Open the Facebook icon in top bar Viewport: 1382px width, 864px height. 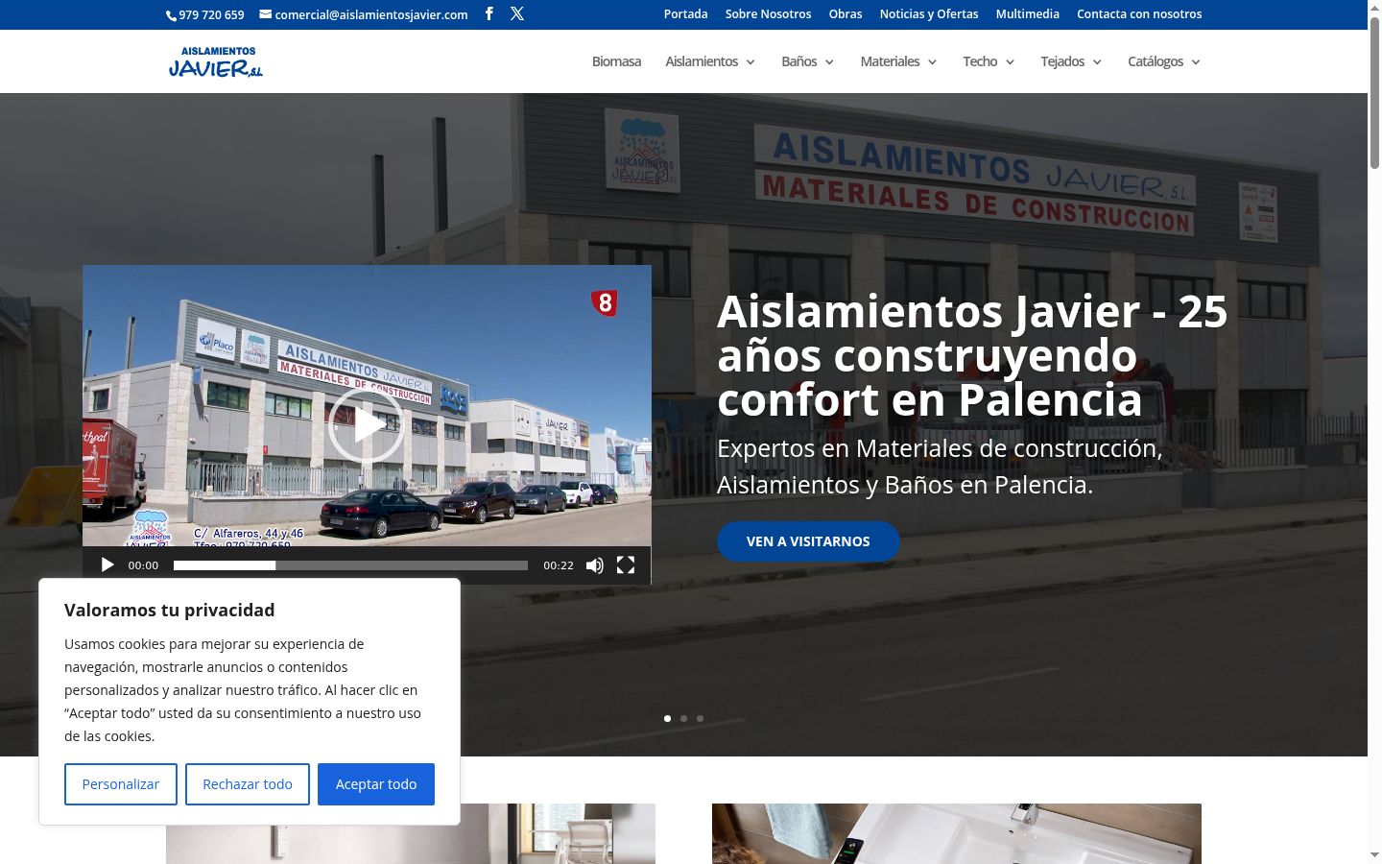point(488,13)
